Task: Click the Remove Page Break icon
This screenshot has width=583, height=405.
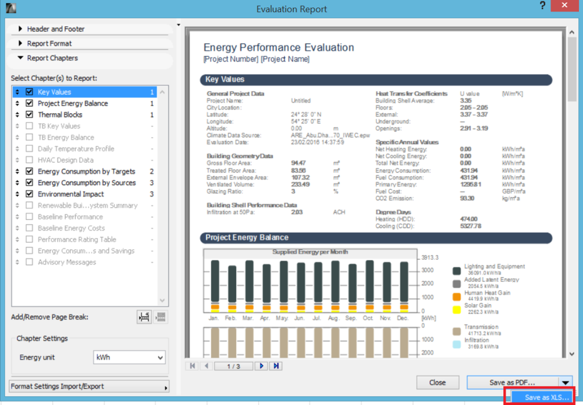Action: [160, 317]
